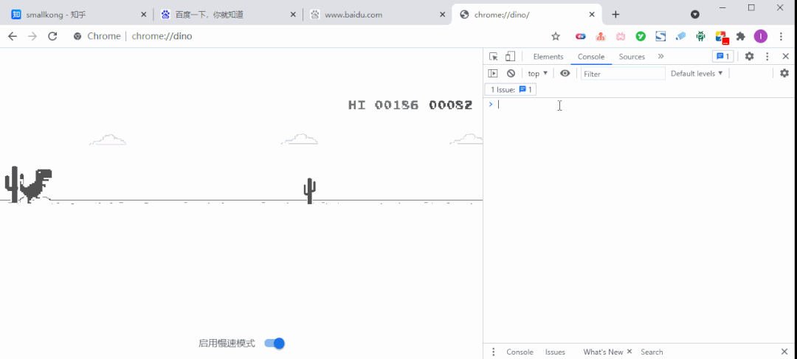Screen dimensions: 797x359
Task: Select the Issues drawer tab
Action: click(x=555, y=352)
